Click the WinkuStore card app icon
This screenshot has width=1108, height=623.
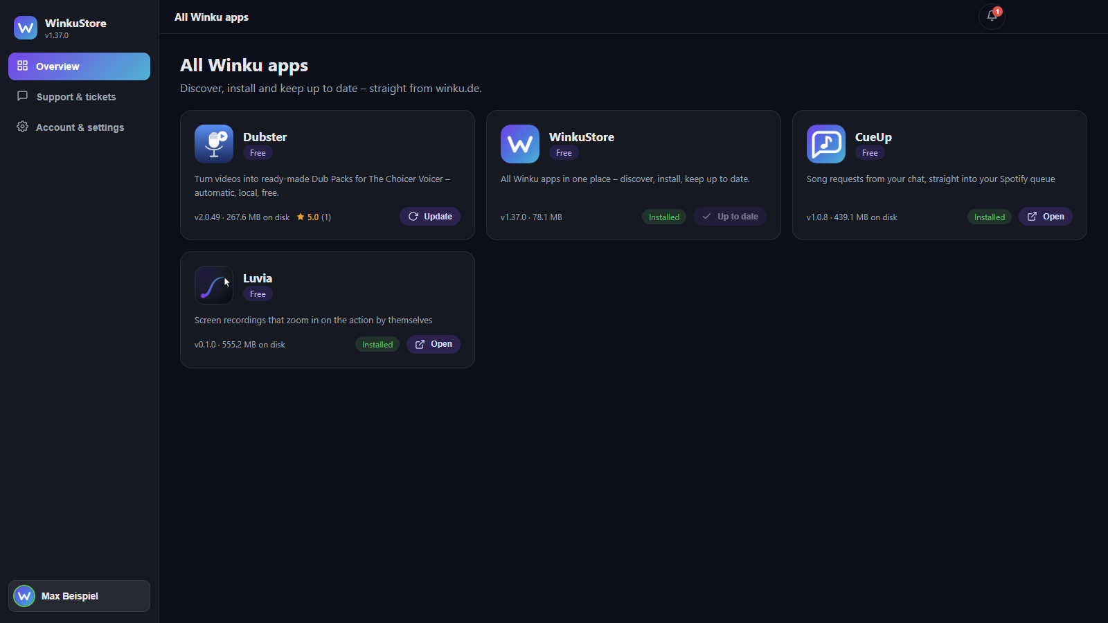[520, 144]
